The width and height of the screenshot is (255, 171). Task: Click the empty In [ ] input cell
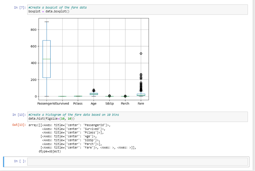pyautogui.click(x=118, y=162)
